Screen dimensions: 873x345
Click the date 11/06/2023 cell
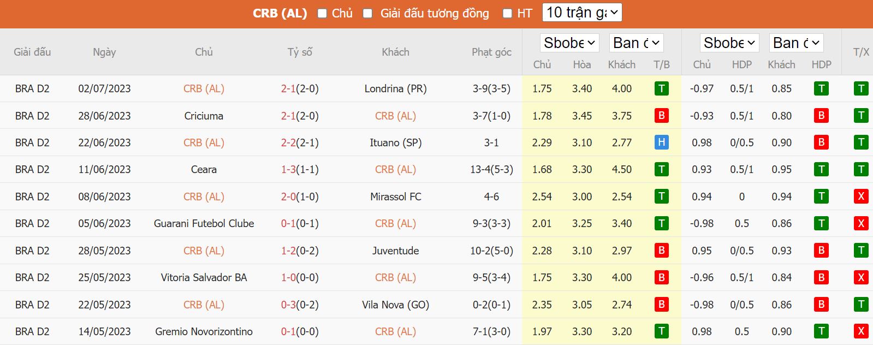(104, 170)
